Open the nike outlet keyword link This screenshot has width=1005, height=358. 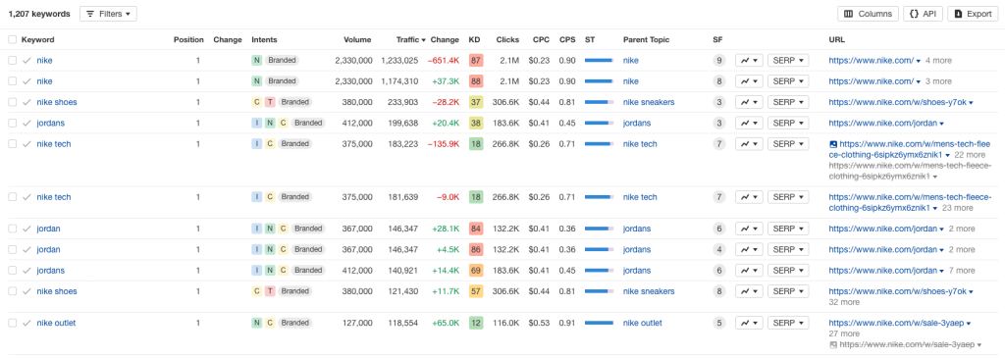pos(56,323)
